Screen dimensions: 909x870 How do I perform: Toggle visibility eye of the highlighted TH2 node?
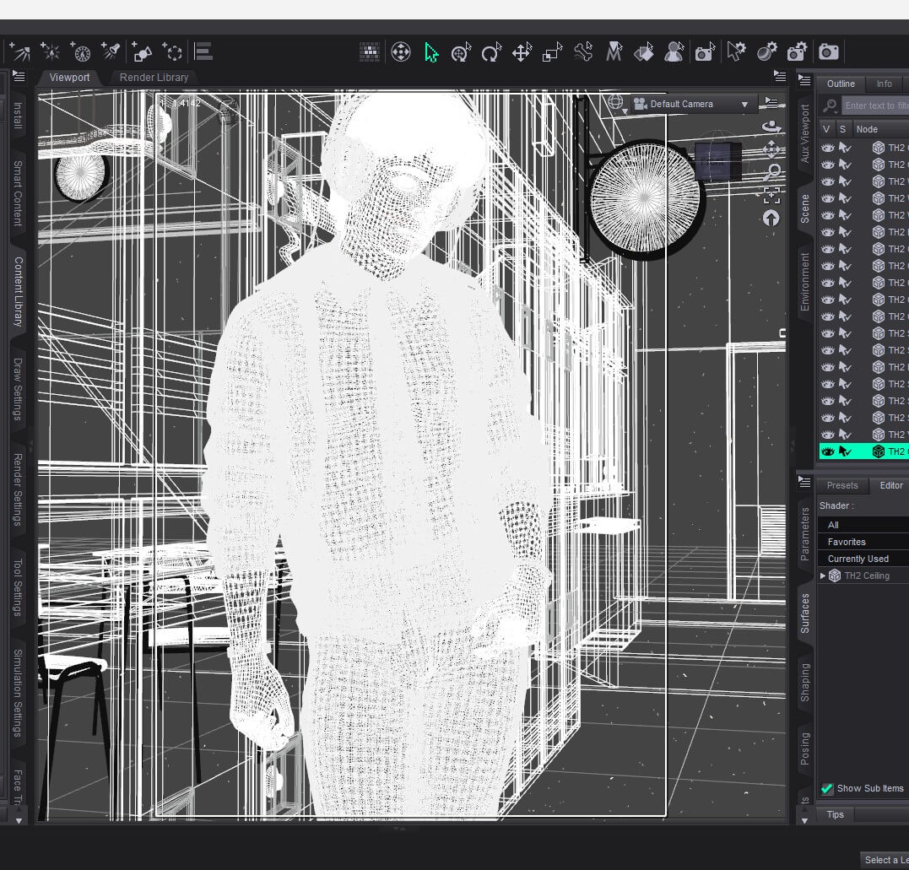click(x=828, y=451)
